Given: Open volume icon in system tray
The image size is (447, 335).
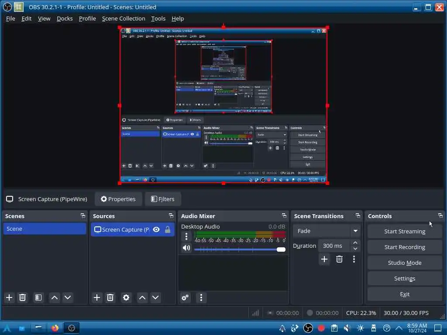Looking at the screenshot, I should point(347,328).
